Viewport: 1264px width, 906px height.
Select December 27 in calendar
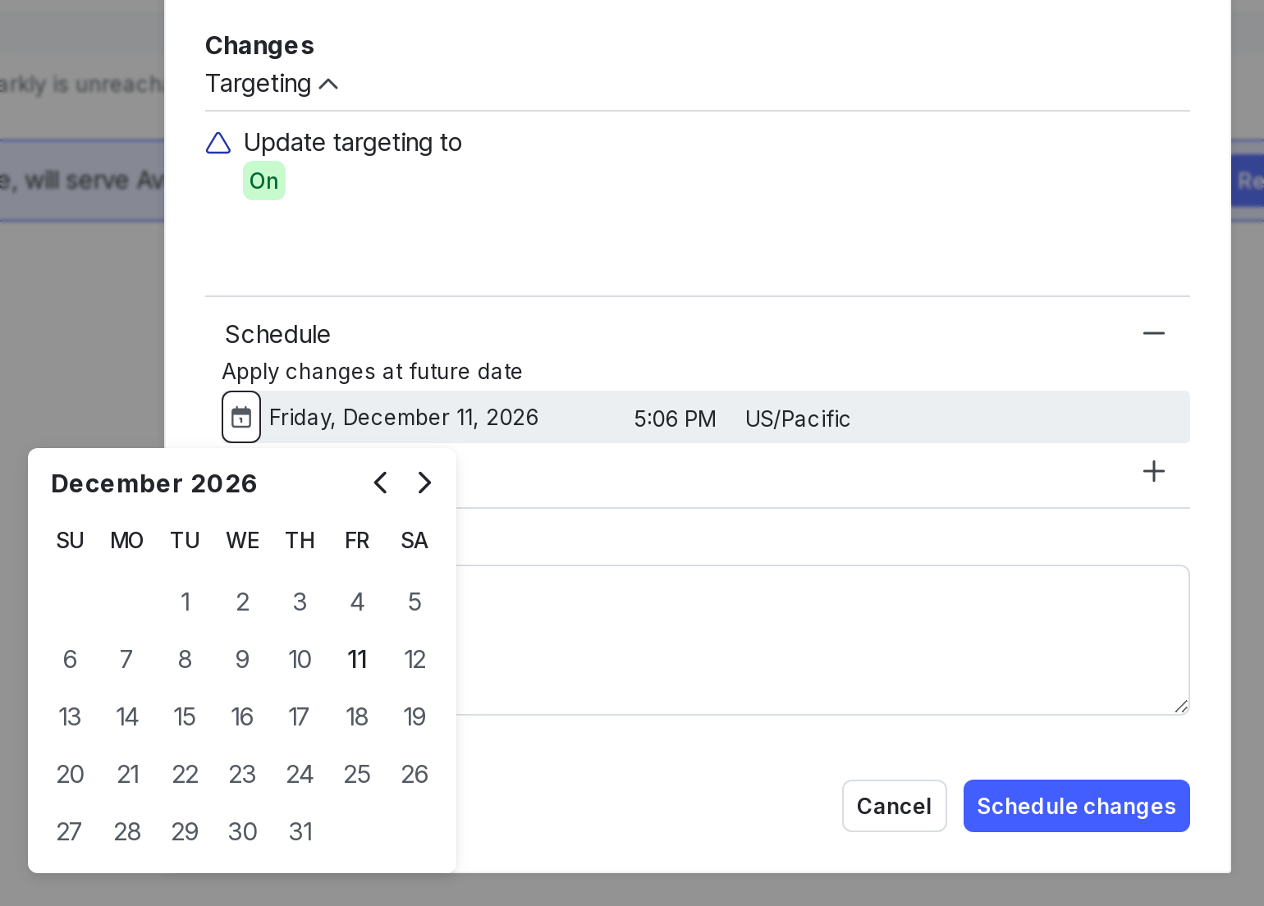[x=71, y=832]
